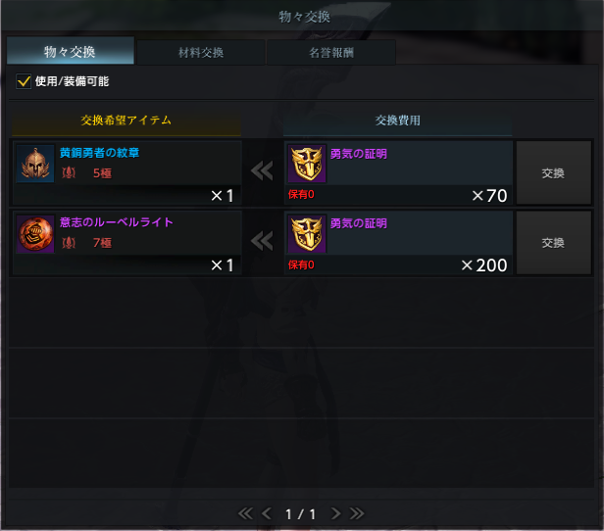This screenshot has width=604, height=531.
Task: Jump to last page with double-right arrow
Action: (357, 513)
